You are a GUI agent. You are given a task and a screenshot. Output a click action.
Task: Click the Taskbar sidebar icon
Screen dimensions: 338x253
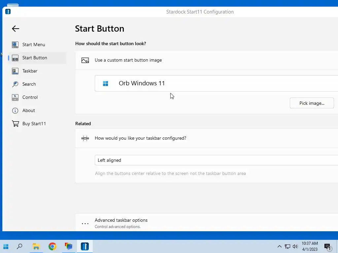pyautogui.click(x=15, y=71)
